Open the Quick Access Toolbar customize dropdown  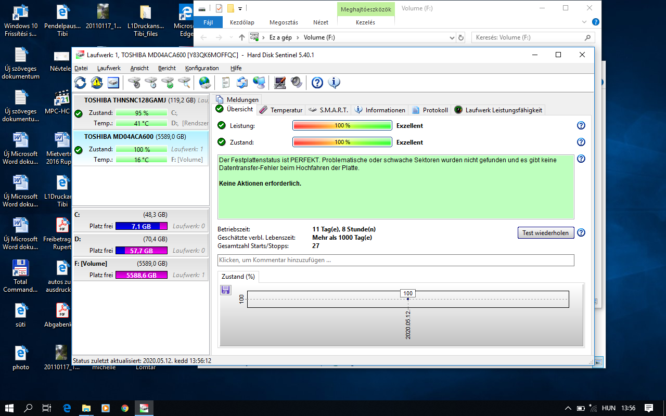click(240, 8)
